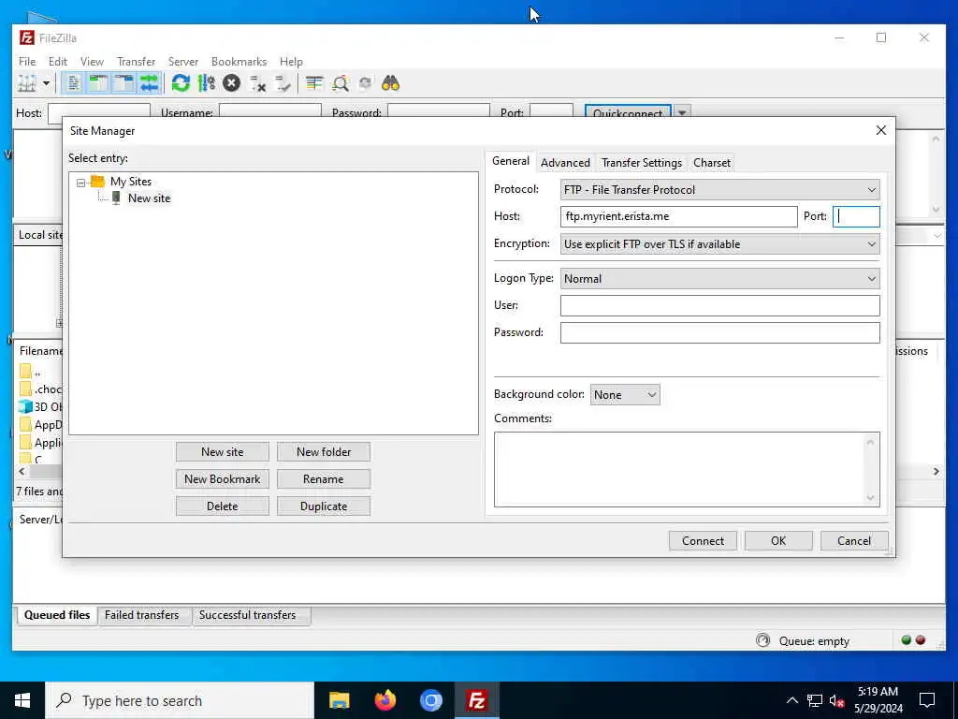This screenshot has height=719, width=958.
Task: Click the FileZilla taskbar icon
Action: (476, 700)
